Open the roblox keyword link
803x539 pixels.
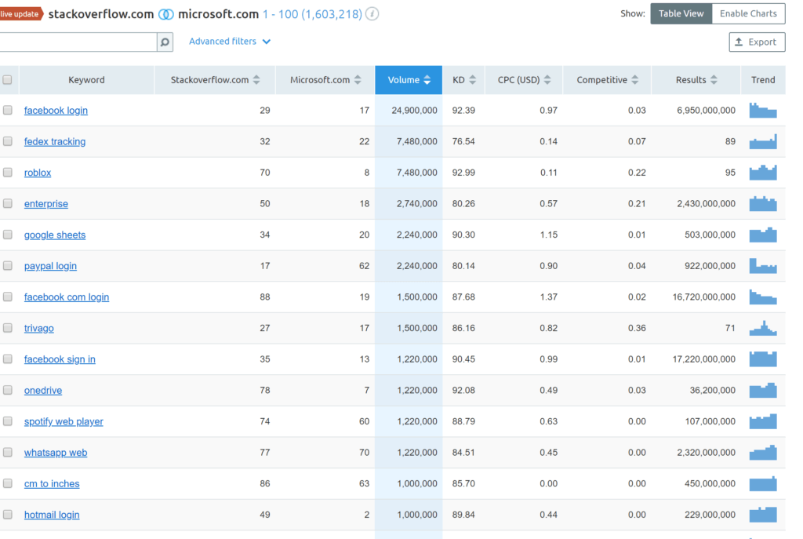click(38, 173)
